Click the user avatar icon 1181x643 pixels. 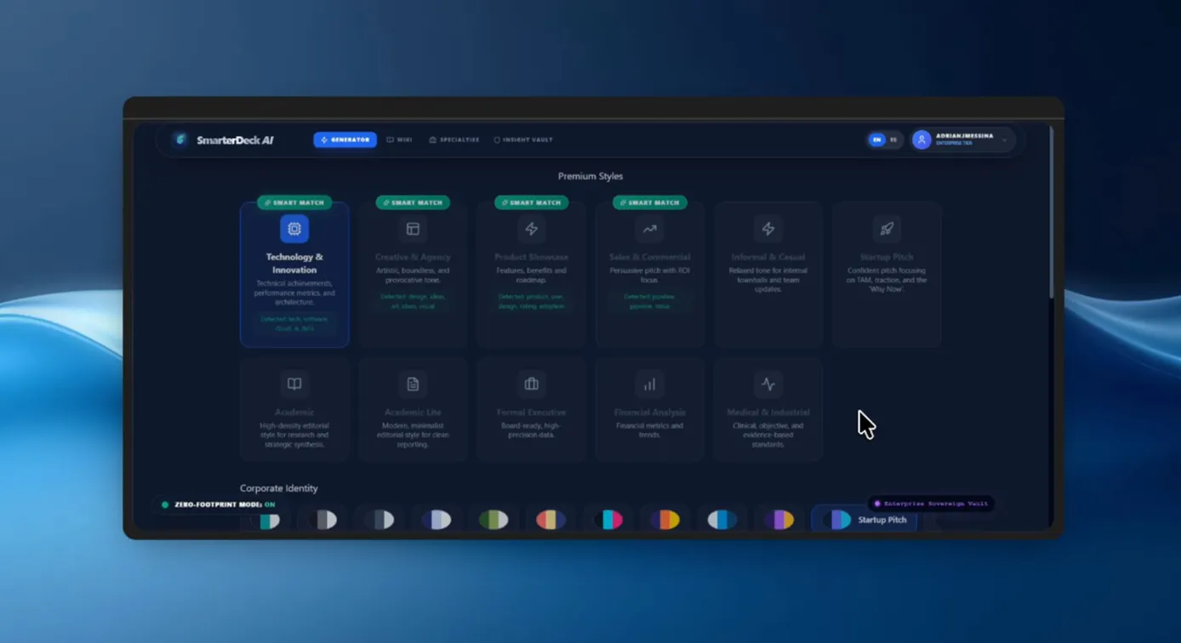point(921,139)
